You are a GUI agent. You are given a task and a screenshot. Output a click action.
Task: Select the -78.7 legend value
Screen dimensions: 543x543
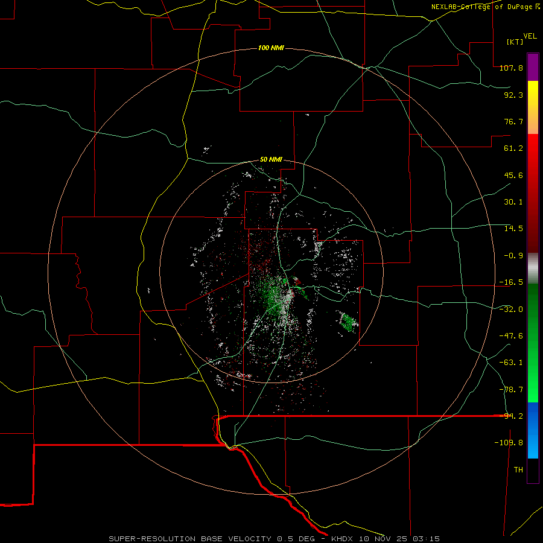(511, 390)
